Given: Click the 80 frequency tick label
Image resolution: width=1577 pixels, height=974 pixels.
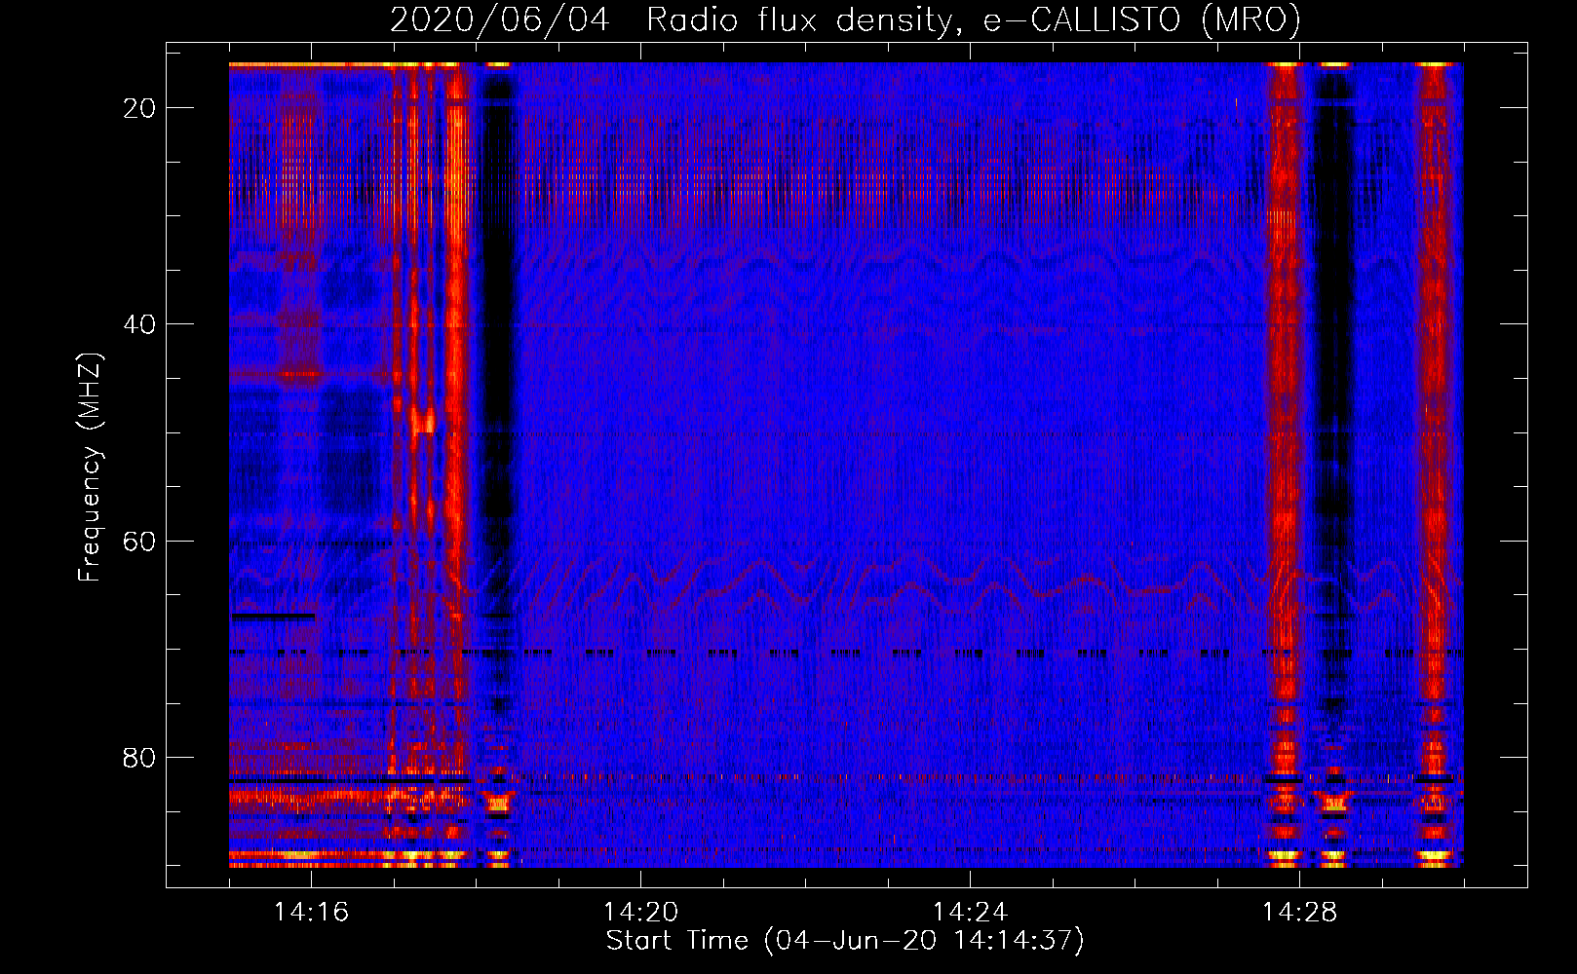Looking at the screenshot, I should coord(139,758).
